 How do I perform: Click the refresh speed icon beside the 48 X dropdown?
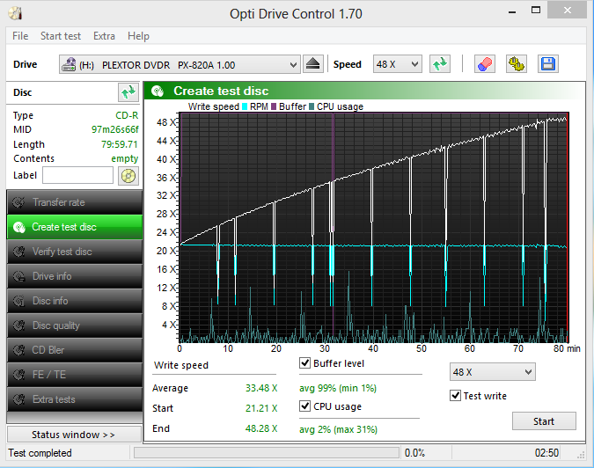click(440, 64)
